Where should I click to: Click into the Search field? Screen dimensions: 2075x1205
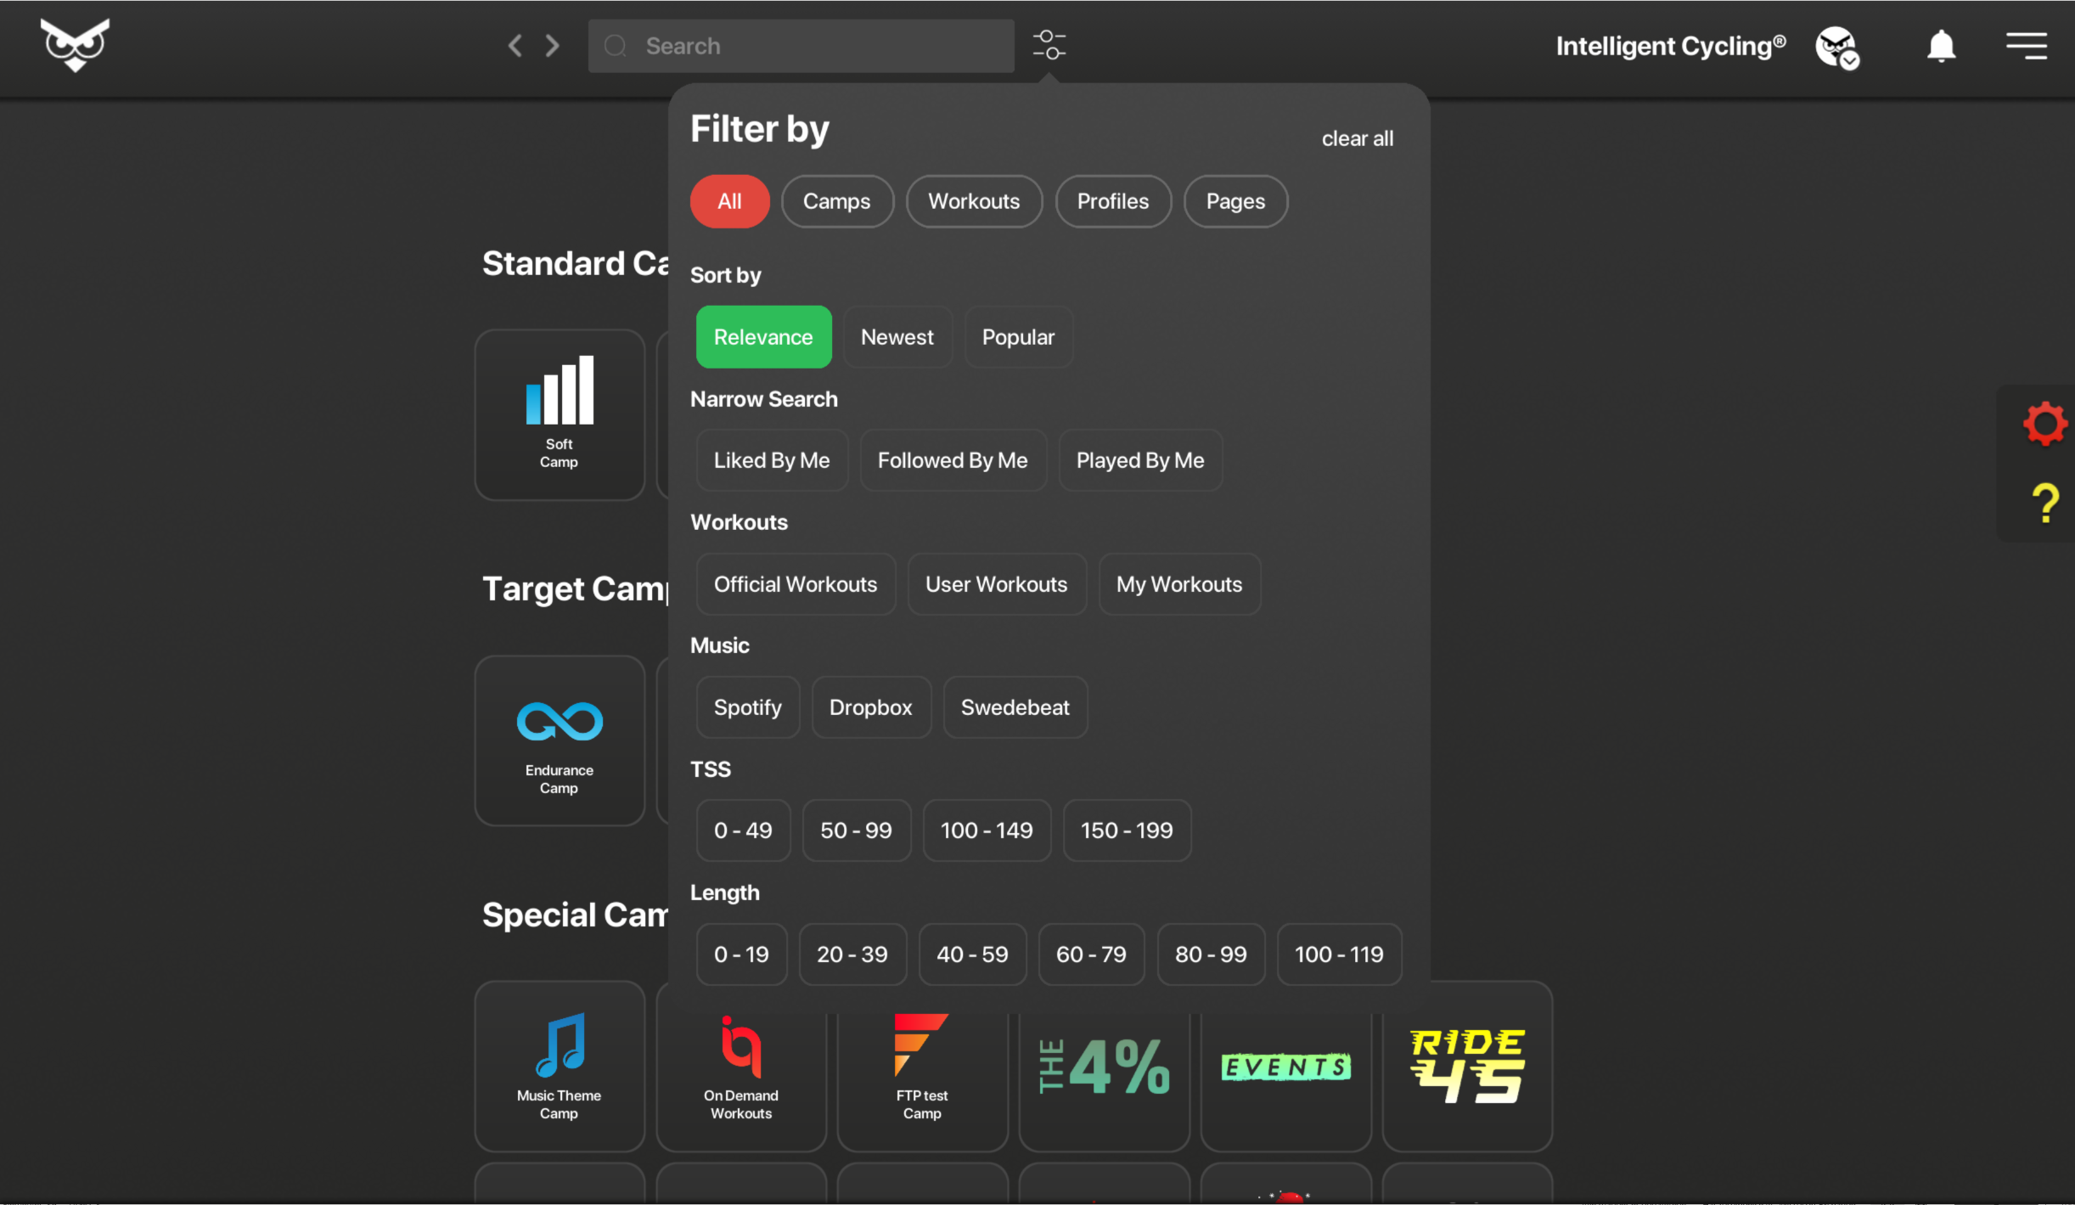pos(801,46)
